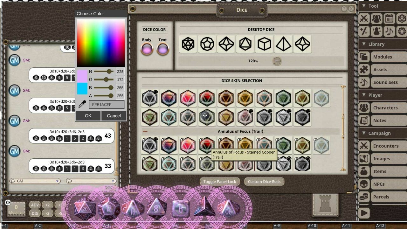
Task: Click Toggle Panel Lock
Action: (219, 181)
